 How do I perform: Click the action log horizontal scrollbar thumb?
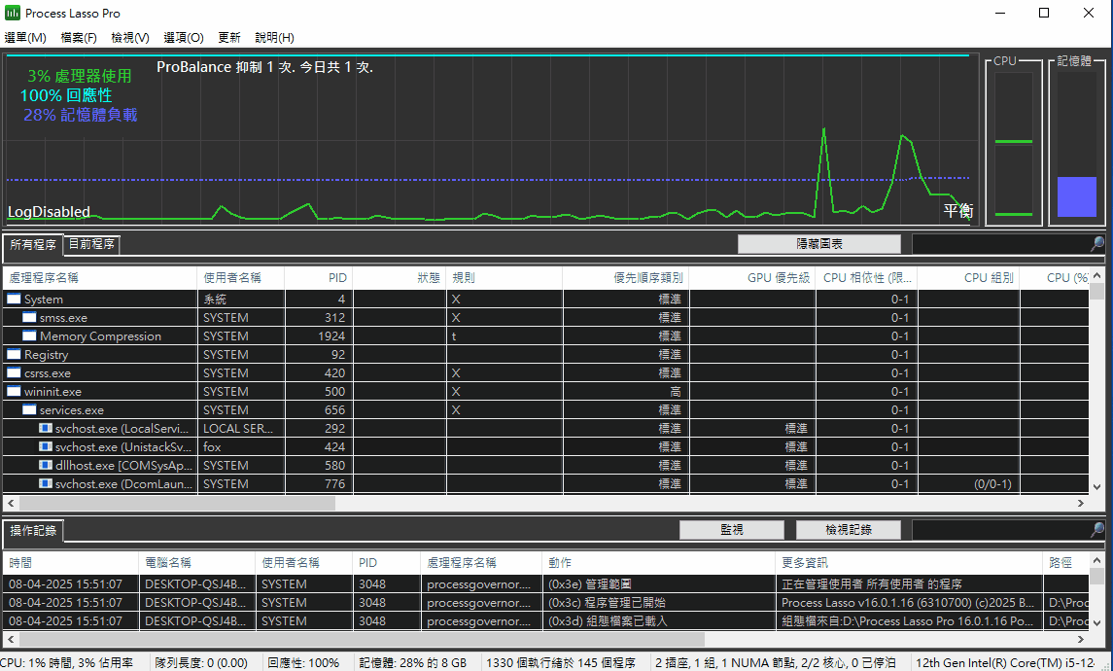362,639
